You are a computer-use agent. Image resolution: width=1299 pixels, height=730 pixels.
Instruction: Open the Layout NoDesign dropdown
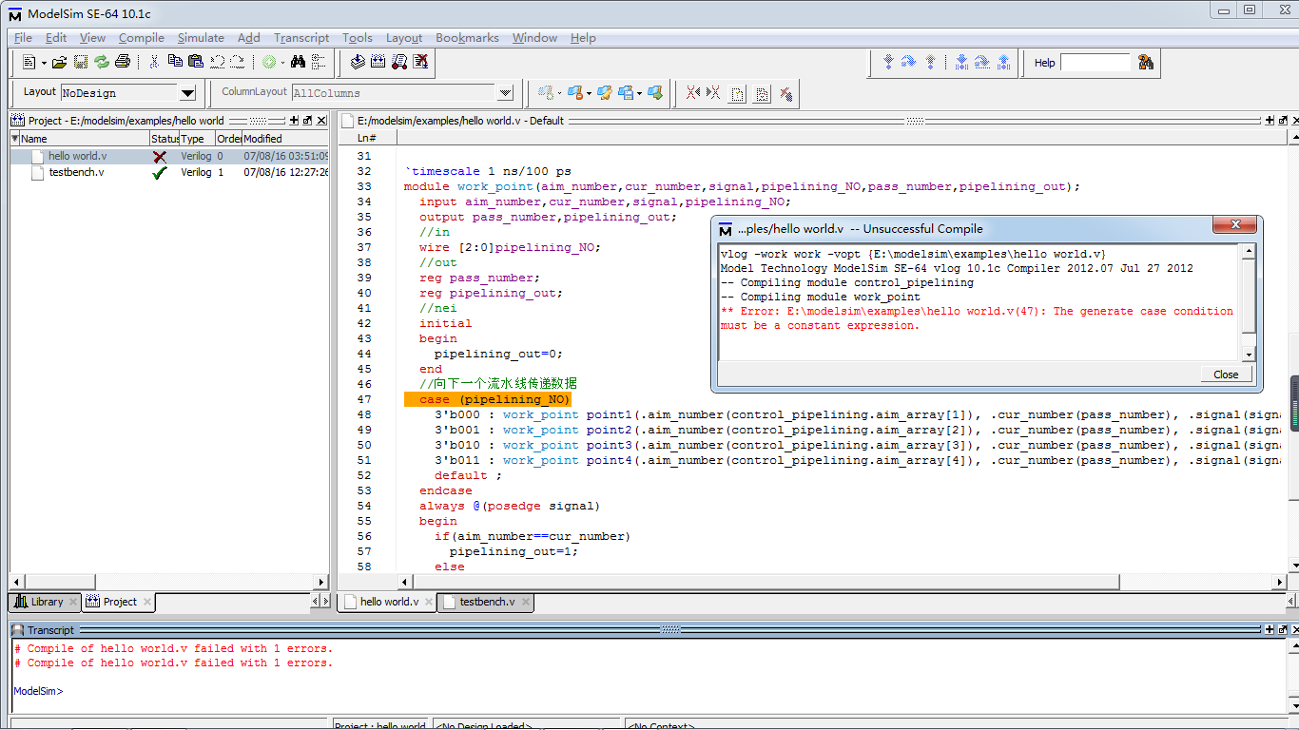[187, 93]
